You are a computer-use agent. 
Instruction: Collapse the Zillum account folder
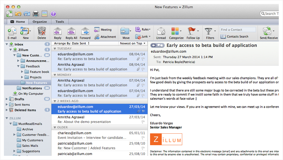tap(11, 50)
